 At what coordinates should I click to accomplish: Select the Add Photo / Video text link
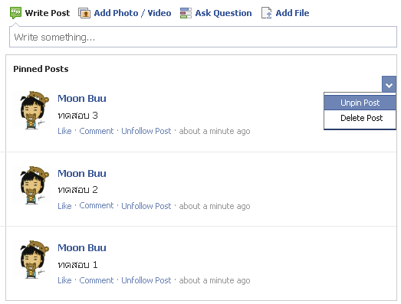click(133, 13)
